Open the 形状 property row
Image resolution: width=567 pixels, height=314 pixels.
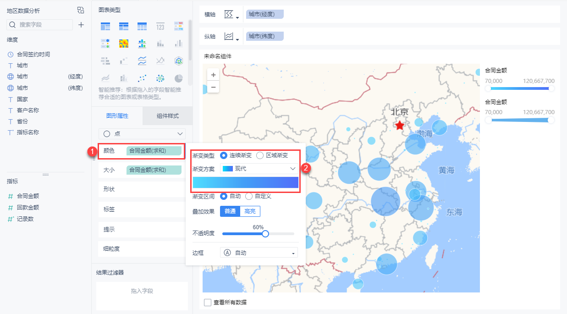point(142,189)
